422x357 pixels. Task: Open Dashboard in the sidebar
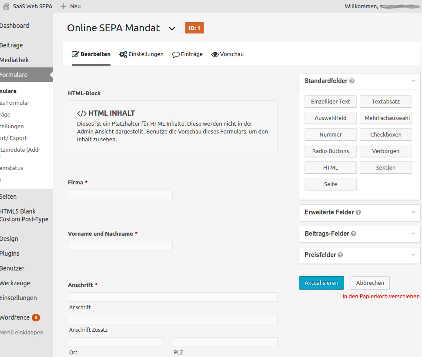[14, 26]
